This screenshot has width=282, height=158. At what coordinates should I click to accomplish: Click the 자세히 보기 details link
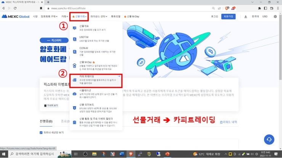pos(51,106)
